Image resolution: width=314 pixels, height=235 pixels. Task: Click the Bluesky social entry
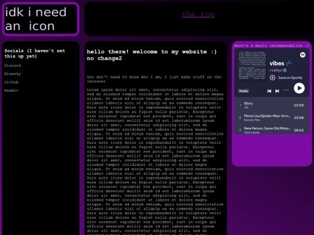13,74
